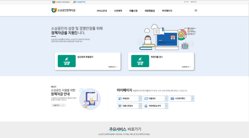Click the 일상회복 특별융자 card title
The height and width of the screenshot is (138, 249).
tap(85, 57)
